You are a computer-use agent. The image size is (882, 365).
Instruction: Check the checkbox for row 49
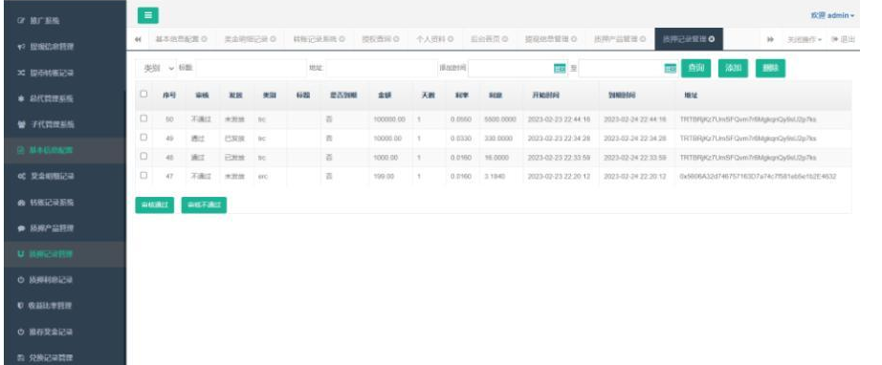pos(143,137)
